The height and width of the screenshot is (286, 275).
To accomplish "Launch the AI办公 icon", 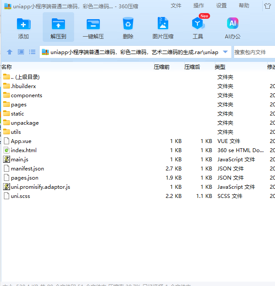I will (233, 23).
